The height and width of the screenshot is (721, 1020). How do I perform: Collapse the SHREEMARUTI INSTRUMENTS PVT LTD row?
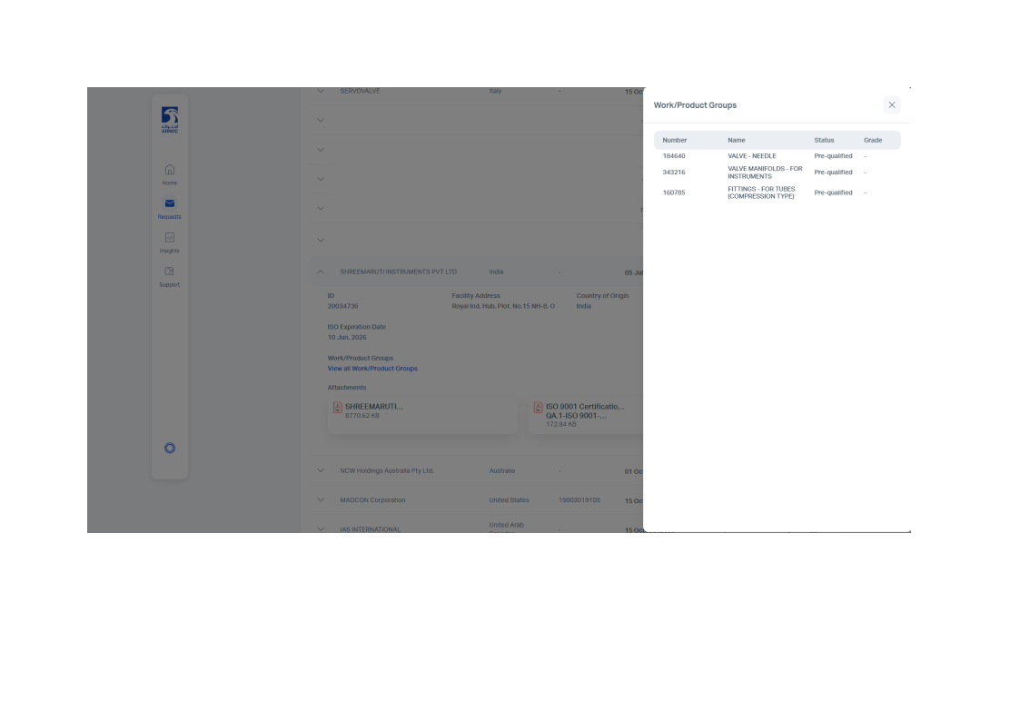click(320, 272)
